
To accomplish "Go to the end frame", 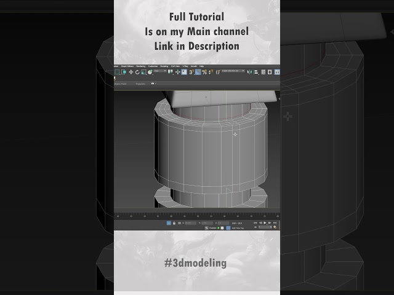I will (x=275, y=222).
